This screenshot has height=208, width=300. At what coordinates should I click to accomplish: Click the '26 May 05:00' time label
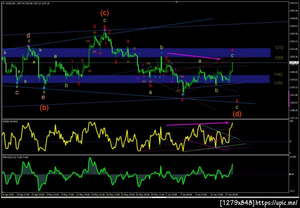point(143,195)
